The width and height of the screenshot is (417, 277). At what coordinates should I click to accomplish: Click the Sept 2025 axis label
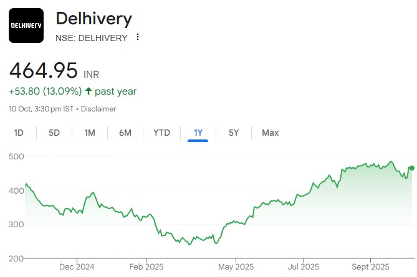tap(370, 266)
